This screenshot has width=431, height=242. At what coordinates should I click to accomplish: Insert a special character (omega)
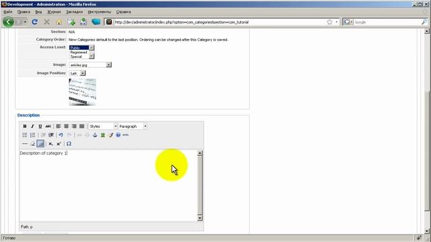[69, 144]
